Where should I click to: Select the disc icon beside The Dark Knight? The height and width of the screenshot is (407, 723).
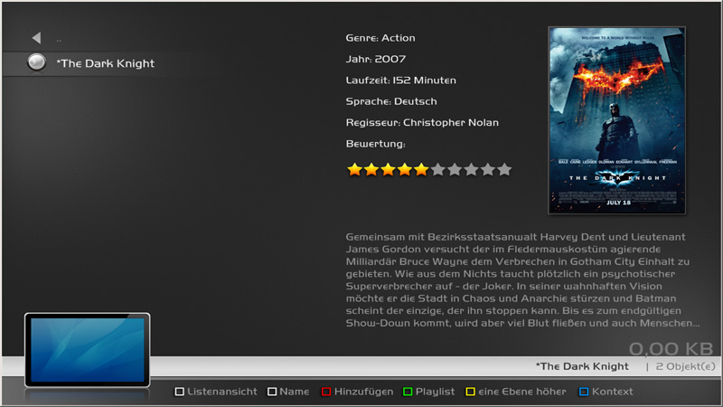tap(36, 62)
